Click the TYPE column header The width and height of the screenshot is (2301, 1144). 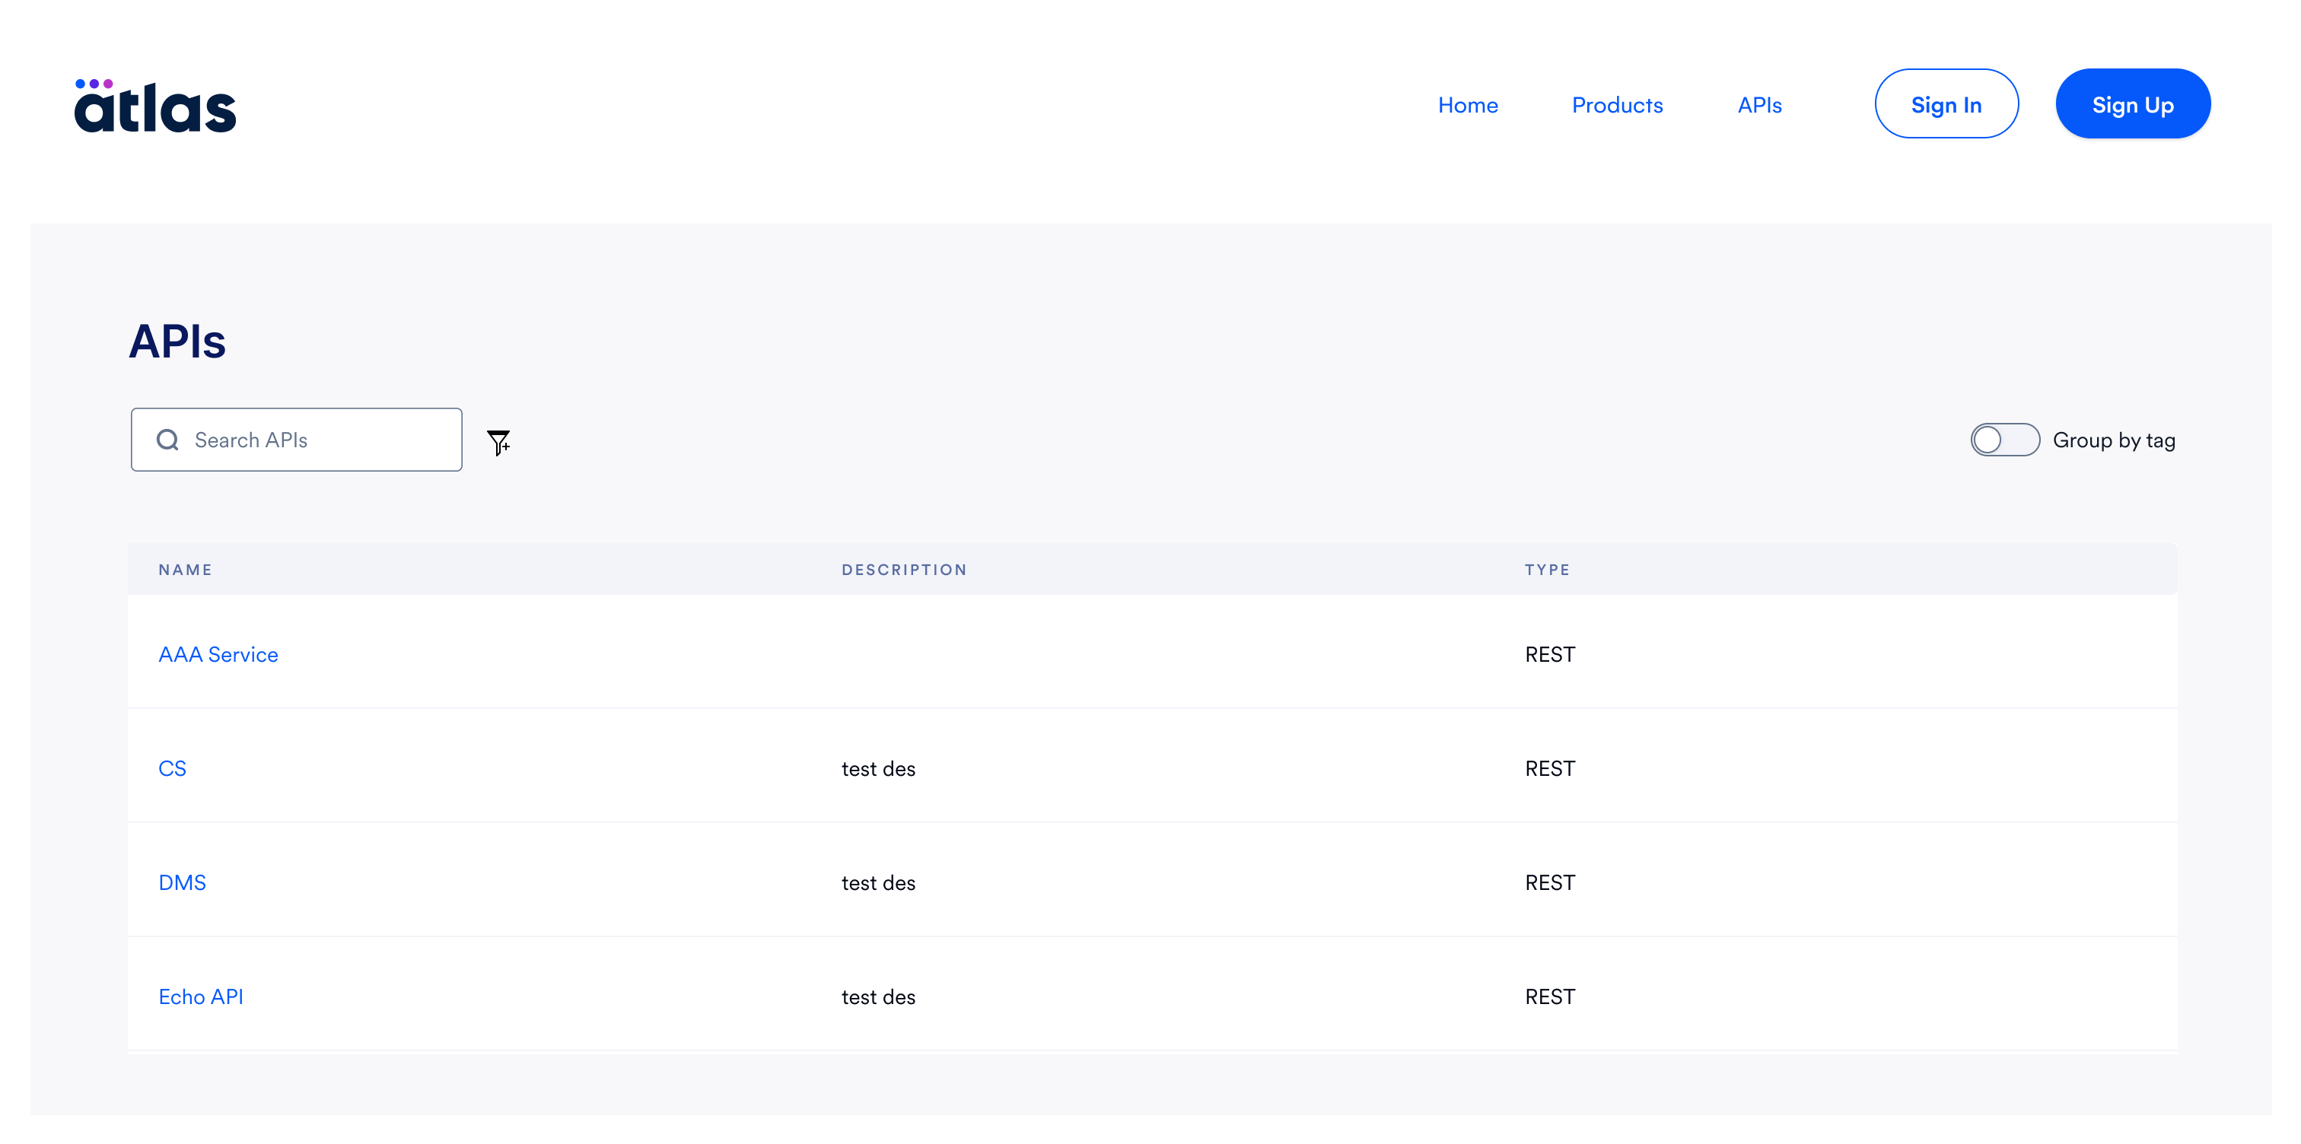tap(1547, 570)
